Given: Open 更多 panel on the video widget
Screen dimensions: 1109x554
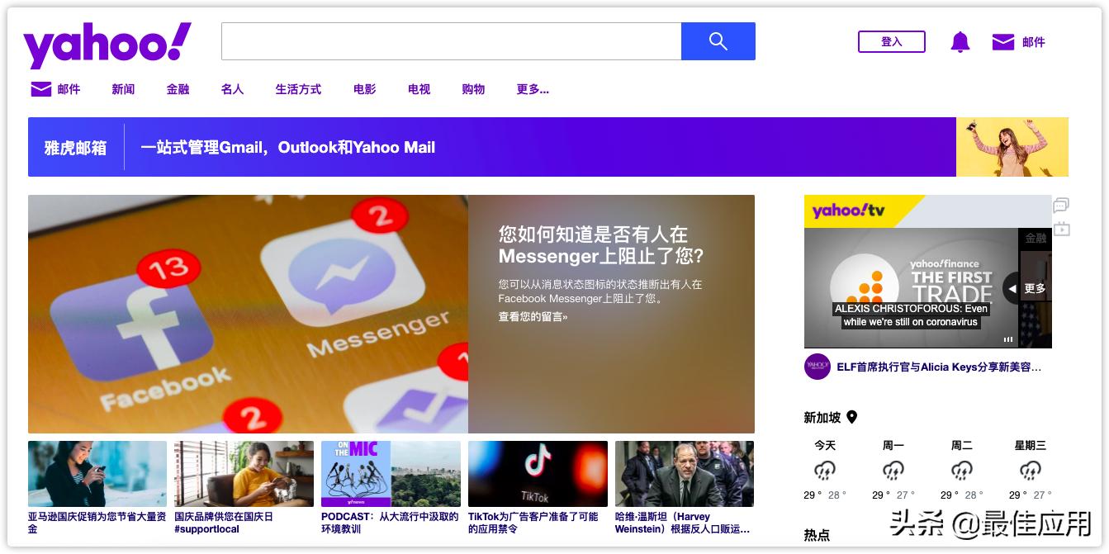Looking at the screenshot, I should point(1035,288).
